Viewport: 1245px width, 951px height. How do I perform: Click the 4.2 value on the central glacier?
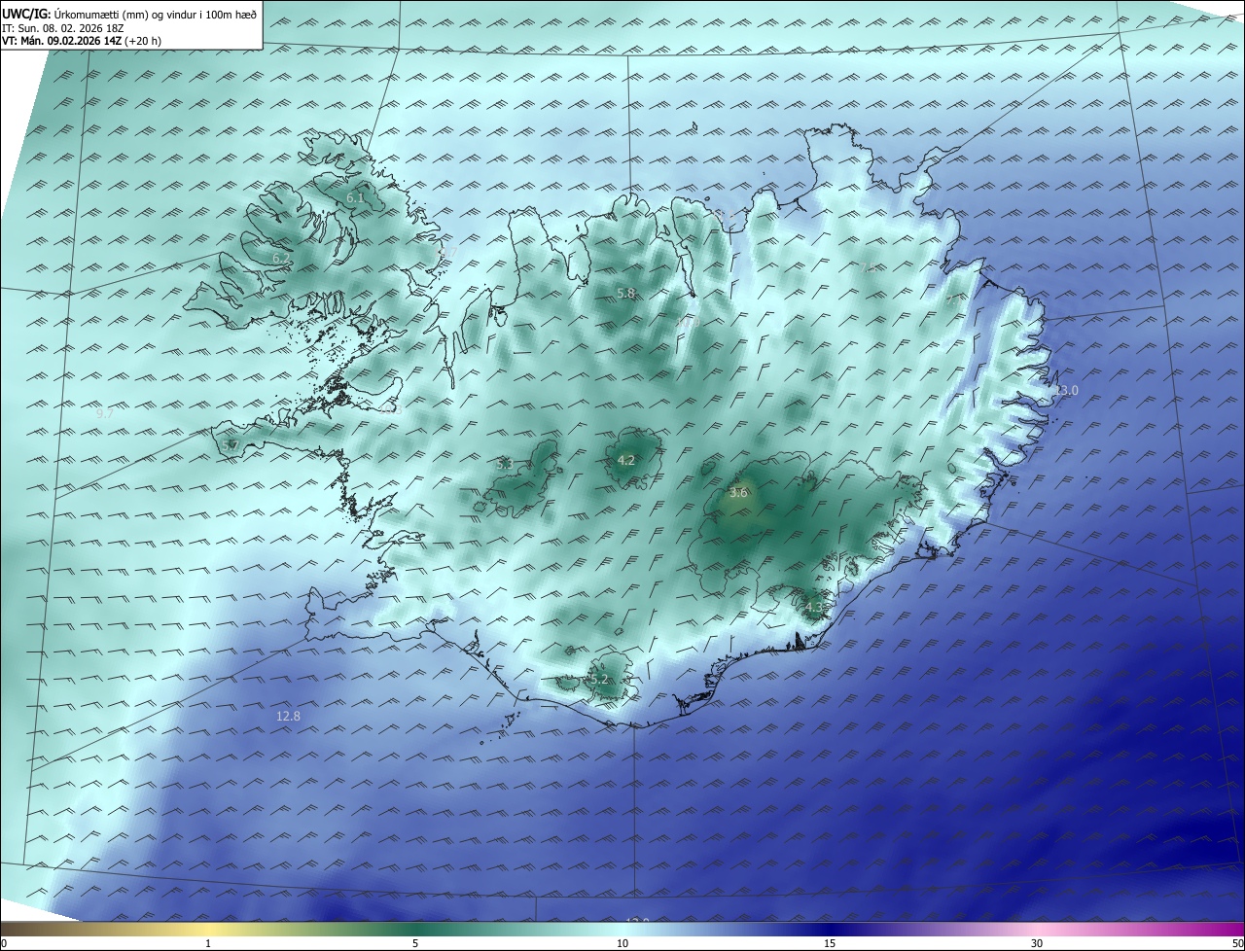pos(626,461)
